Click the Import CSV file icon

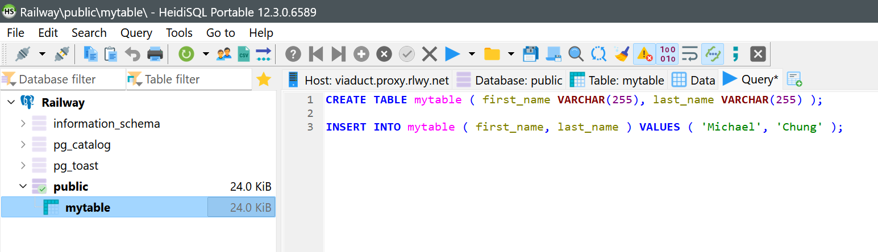coord(244,54)
